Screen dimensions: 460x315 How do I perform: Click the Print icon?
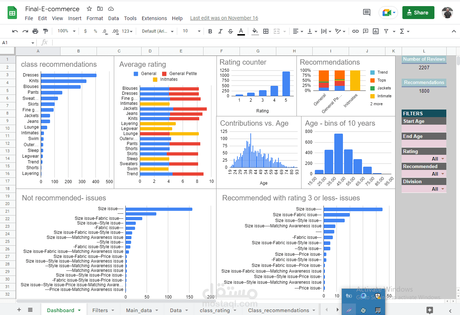[35, 31]
